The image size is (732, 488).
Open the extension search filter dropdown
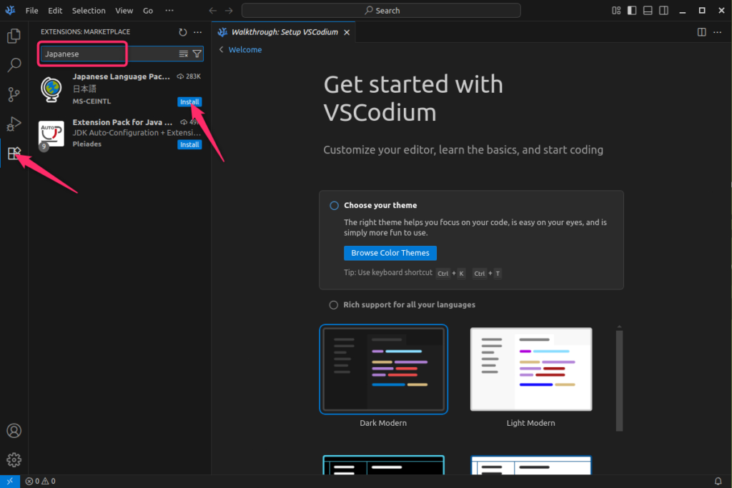pos(197,54)
